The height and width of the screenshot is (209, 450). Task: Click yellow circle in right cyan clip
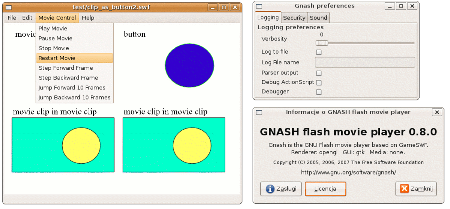click(x=192, y=145)
